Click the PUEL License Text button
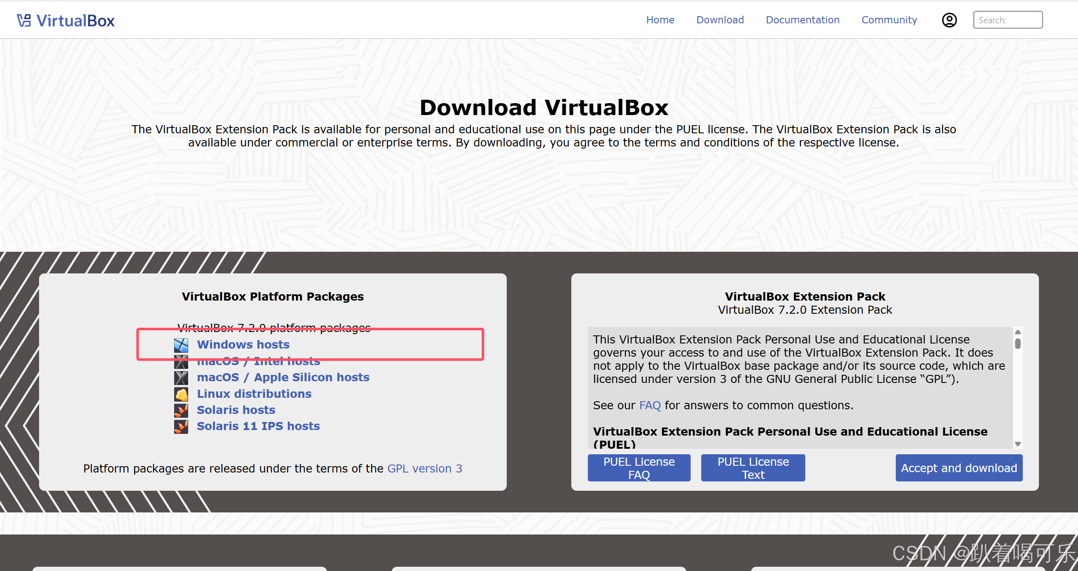 click(x=753, y=468)
